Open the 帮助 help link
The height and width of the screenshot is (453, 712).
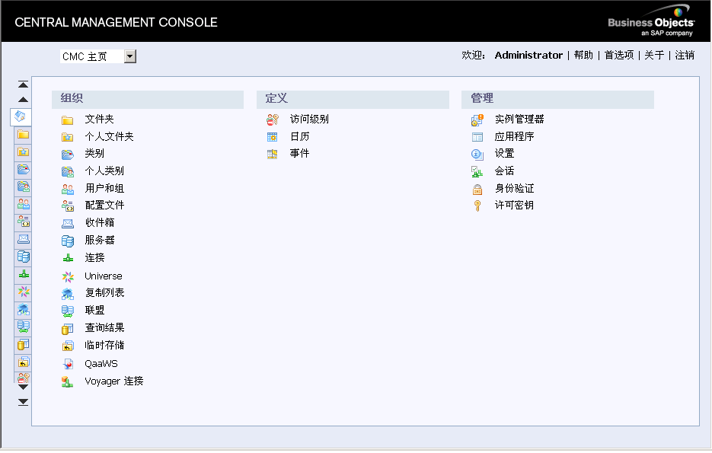pyautogui.click(x=583, y=55)
